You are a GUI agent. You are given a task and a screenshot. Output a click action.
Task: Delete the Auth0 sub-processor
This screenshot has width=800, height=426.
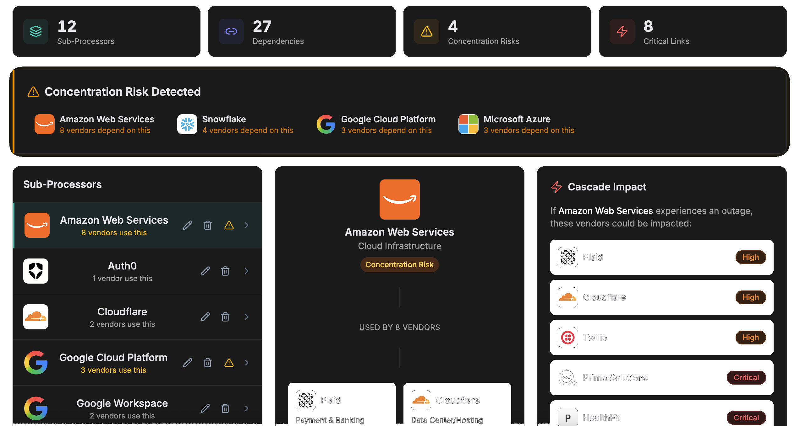[x=225, y=271]
